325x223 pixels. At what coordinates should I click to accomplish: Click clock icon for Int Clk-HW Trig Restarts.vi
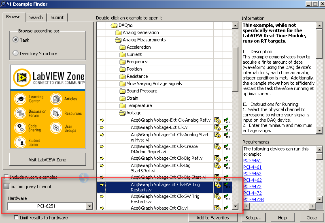(217, 185)
